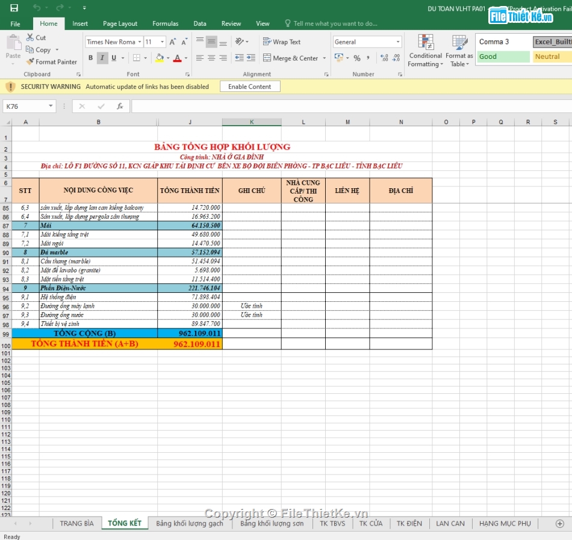
Task: Open Conditional Formatting menu
Action: [x=425, y=51]
